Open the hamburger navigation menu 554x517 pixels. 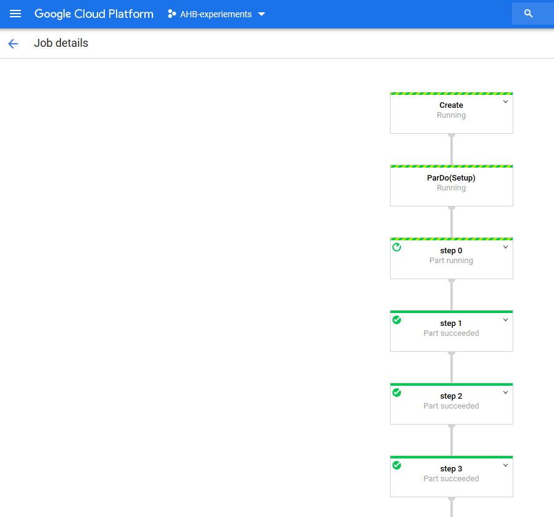(x=15, y=14)
